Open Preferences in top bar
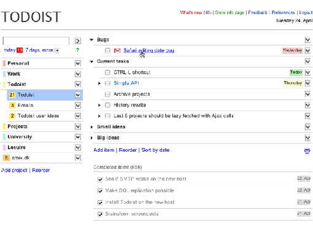Screen dimensions: 313x237 point(283,13)
